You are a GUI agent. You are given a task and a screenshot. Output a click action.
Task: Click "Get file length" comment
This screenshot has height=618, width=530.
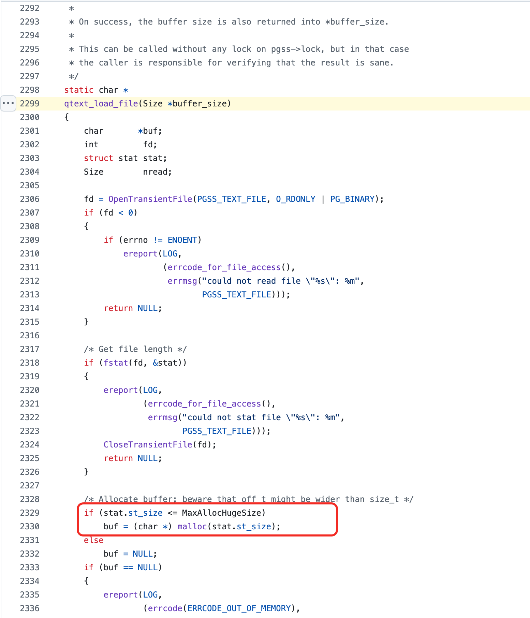click(135, 349)
